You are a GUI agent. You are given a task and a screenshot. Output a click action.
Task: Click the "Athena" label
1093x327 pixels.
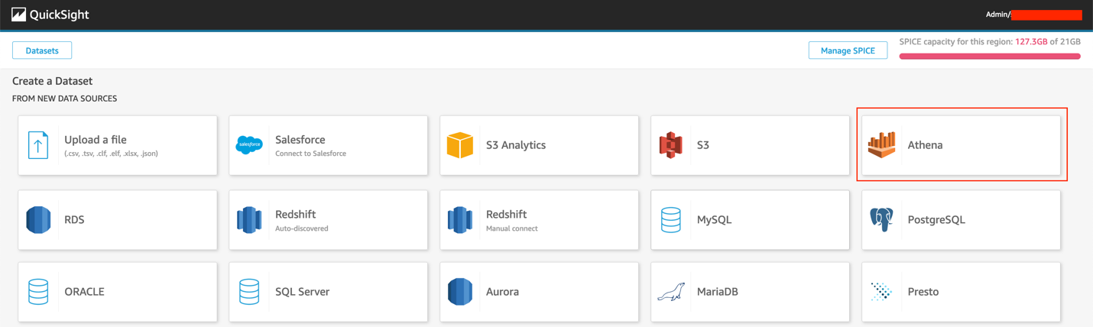pos(925,145)
